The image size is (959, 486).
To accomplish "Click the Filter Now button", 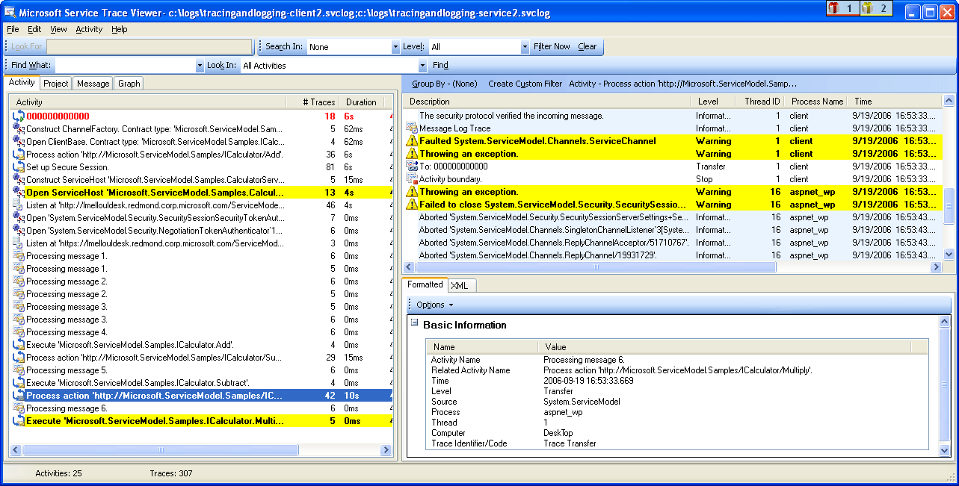I will point(552,46).
